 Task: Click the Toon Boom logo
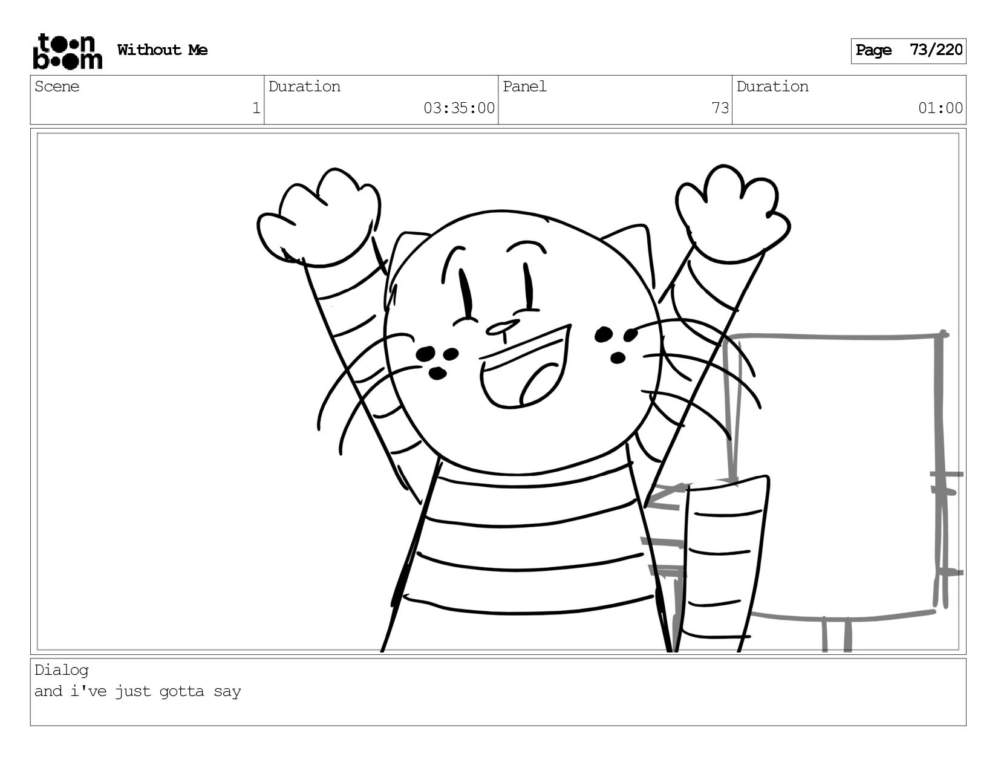pos(67,51)
